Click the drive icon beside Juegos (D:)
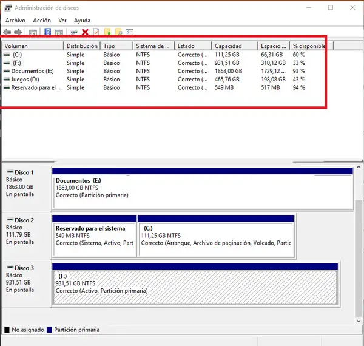The height and width of the screenshot is (346, 364). (7, 79)
